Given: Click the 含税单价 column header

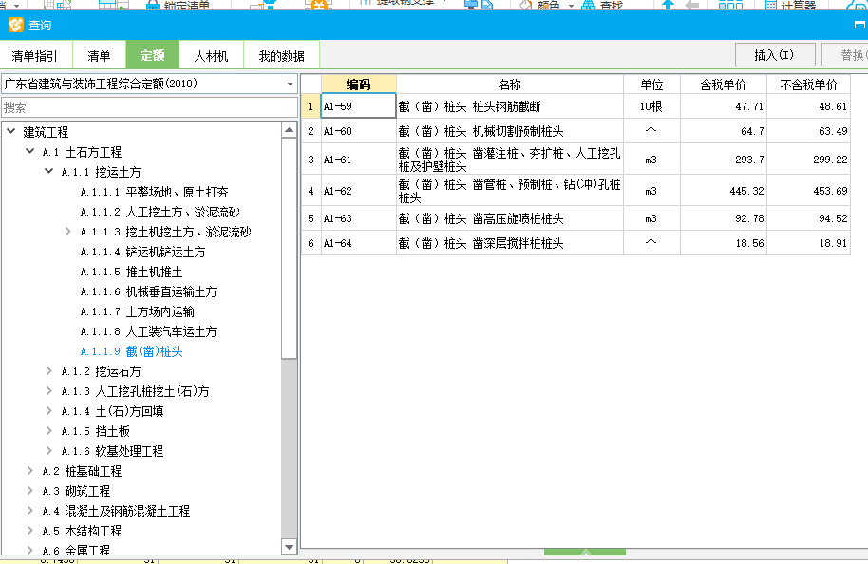Looking at the screenshot, I should 724,85.
